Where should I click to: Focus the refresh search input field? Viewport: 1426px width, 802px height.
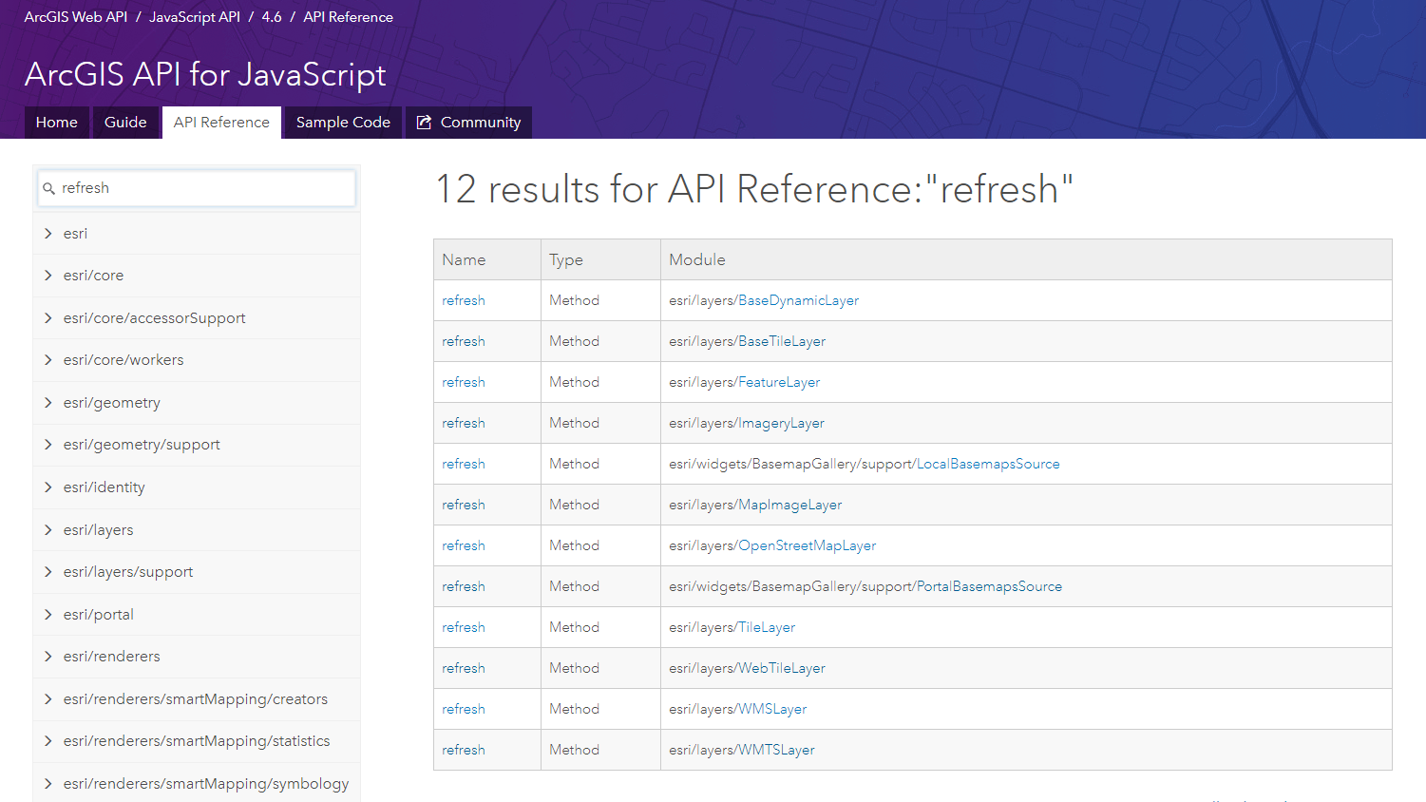tap(204, 188)
